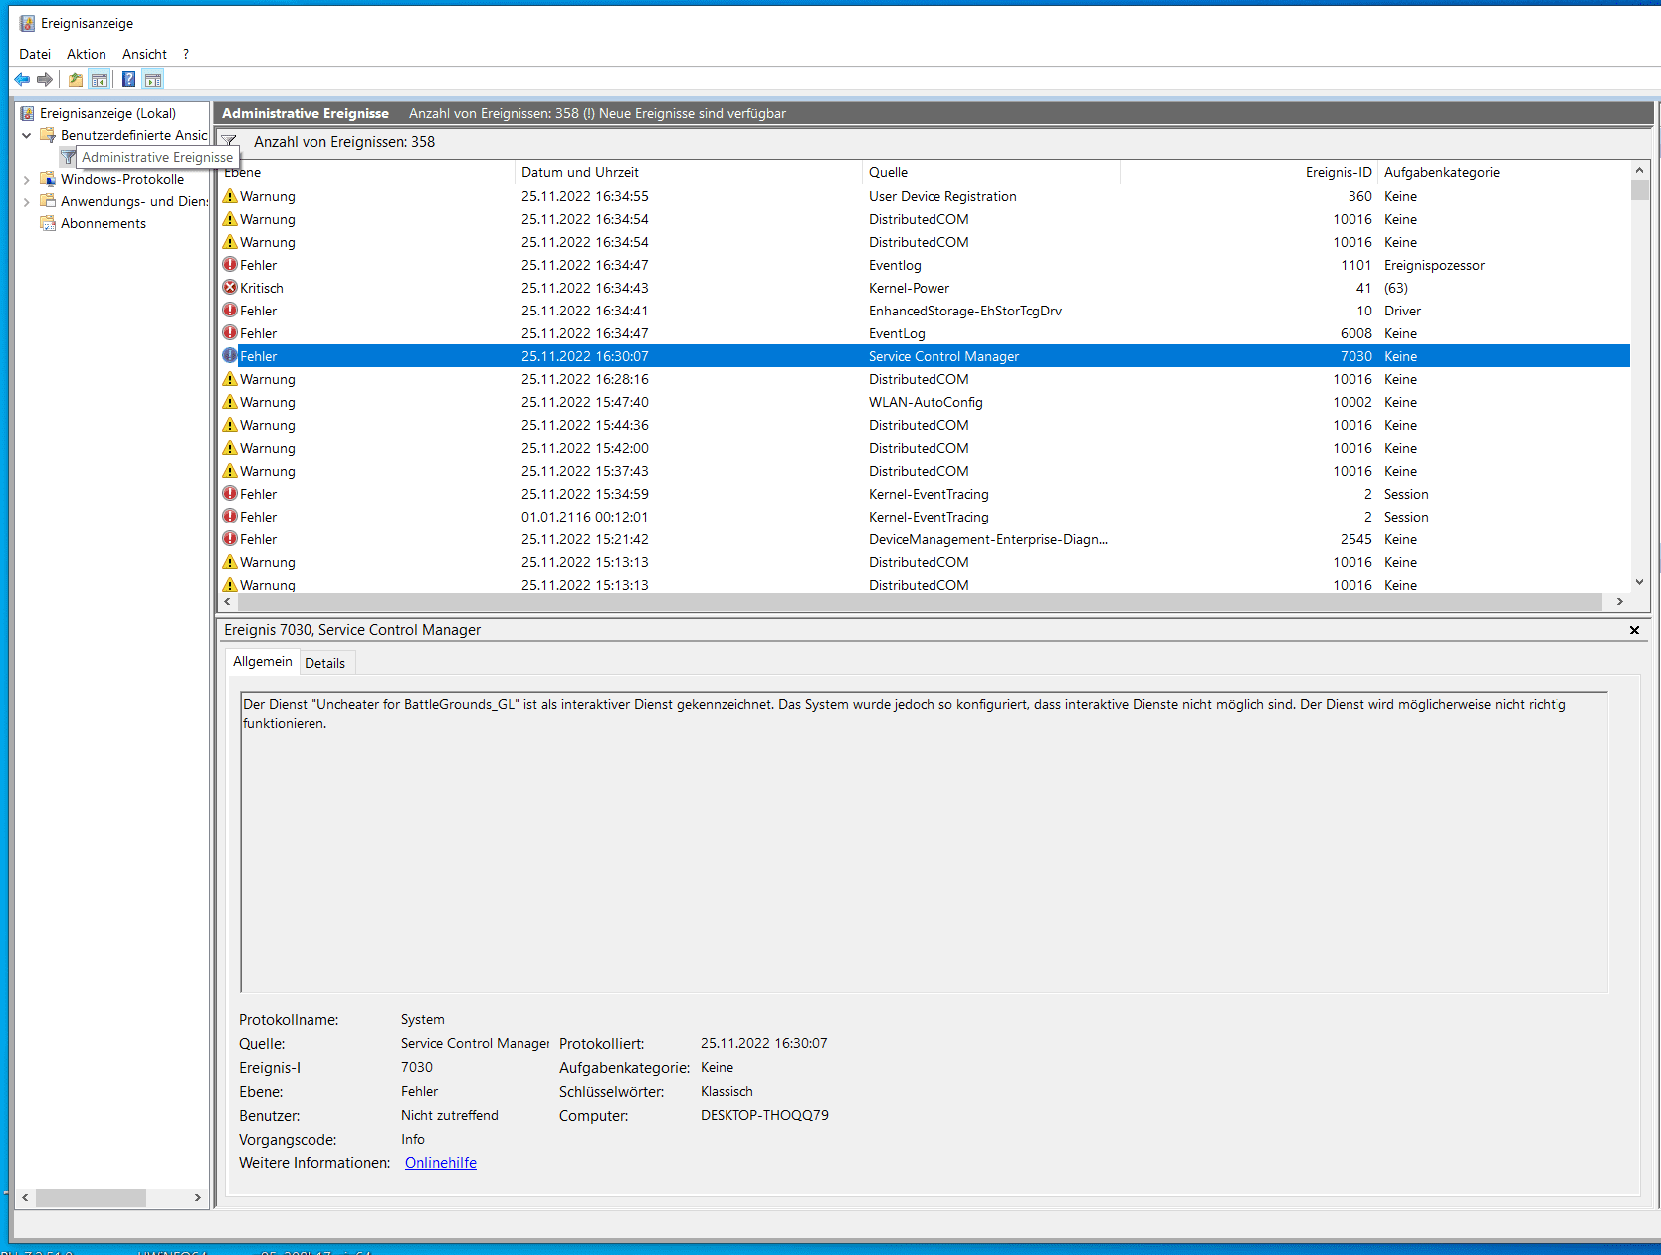This screenshot has width=1661, height=1255.
Task: Click the Protokollname value System
Action: [423, 1020]
